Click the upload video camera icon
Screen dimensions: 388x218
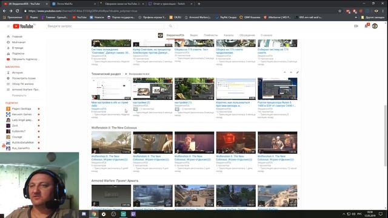356,26
